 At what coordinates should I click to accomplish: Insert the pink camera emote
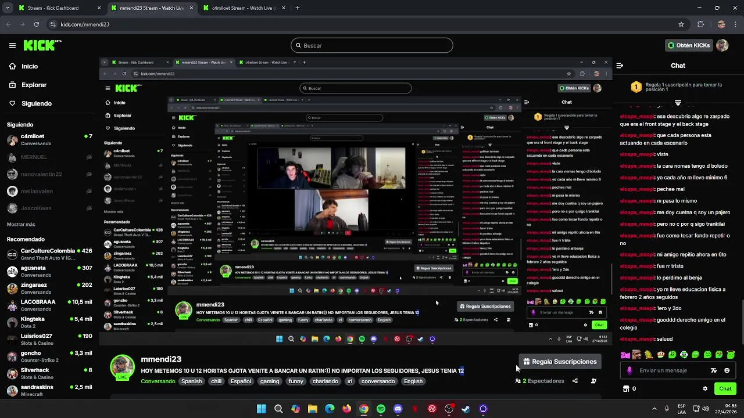[x=625, y=355]
